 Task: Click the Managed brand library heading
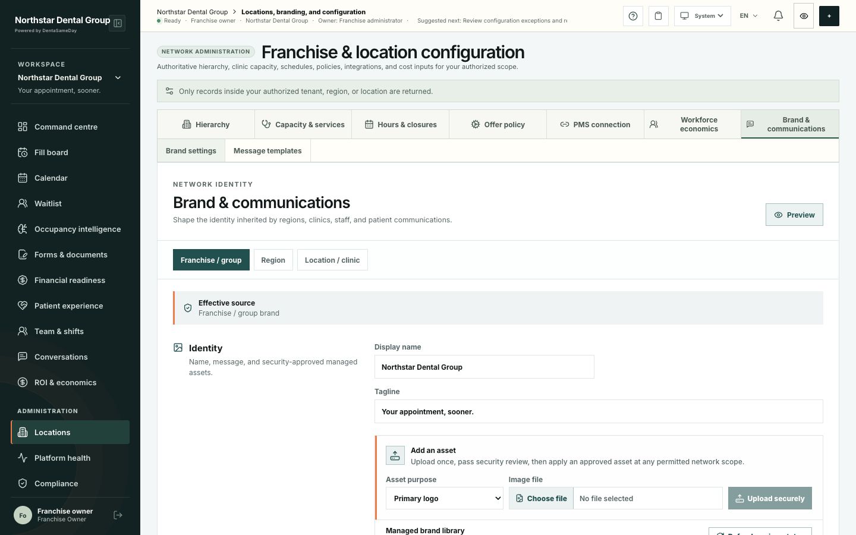pos(425,530)
